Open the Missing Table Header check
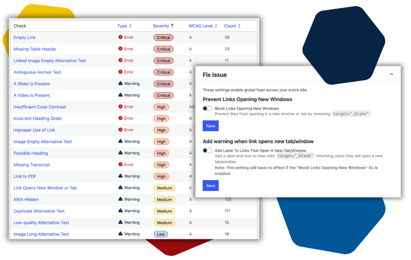 (35, 49)
